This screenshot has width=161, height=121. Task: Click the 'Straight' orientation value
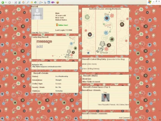[x=58, y=80]
